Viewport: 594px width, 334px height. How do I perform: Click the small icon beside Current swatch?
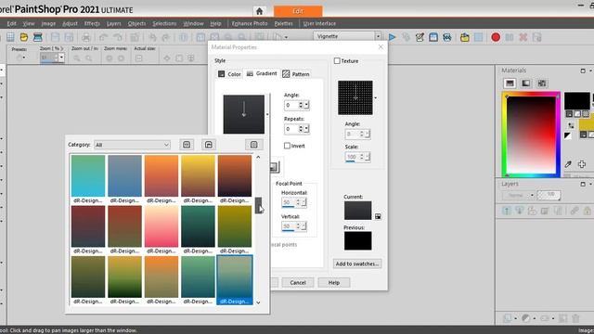coord(378,216)
